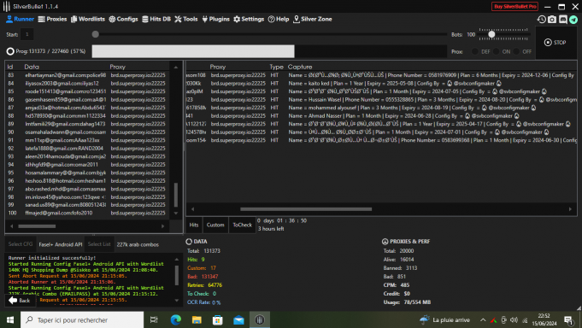The height and width of the screenshot is (328, 582).
Task: Click the Select List button
Action: coord(99,244)
